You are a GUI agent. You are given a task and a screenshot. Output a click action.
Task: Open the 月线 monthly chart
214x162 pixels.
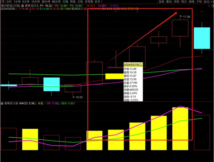[x=80, y=2]
